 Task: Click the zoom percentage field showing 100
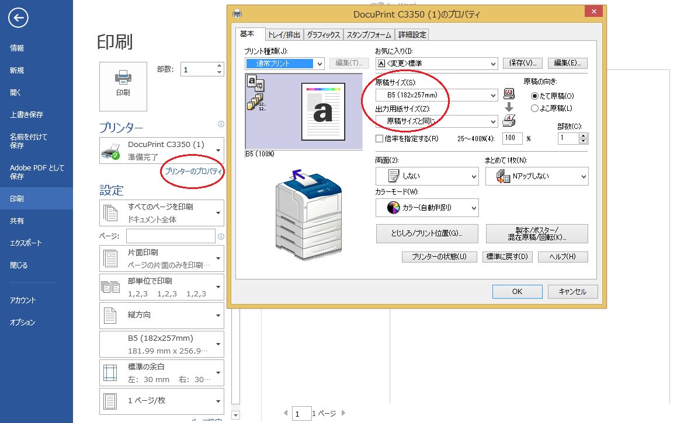pyautogui.click(x=512, y=138)
